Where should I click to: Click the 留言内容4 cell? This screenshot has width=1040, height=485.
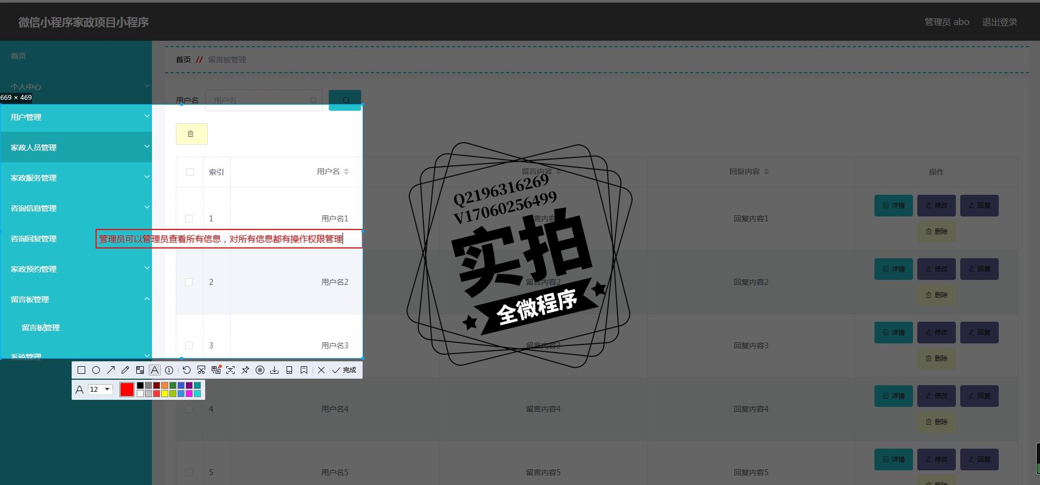[543, 409]
